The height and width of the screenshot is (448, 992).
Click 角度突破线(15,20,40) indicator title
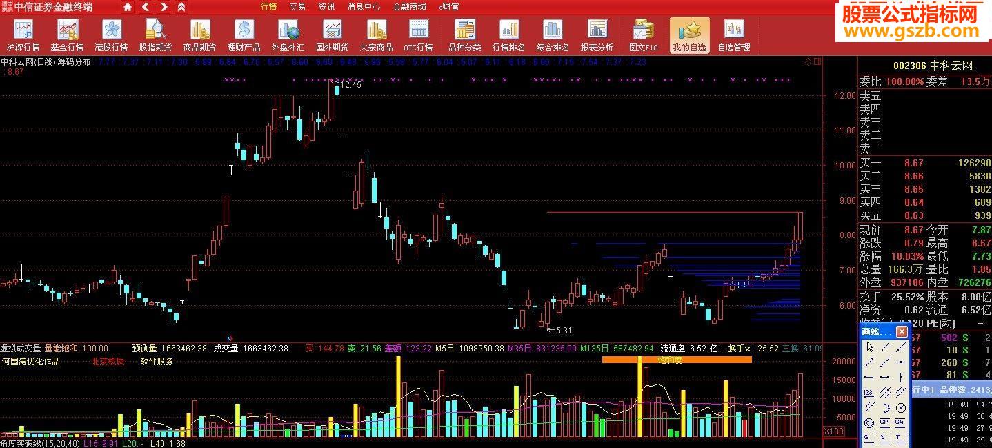(39, 443)
